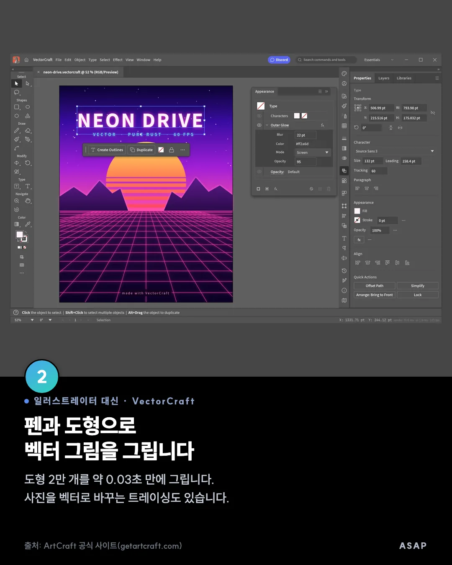Click the Offset Path quick action
Image resolution: width=452 pixels, height=565 pixels.
(375, 286)
